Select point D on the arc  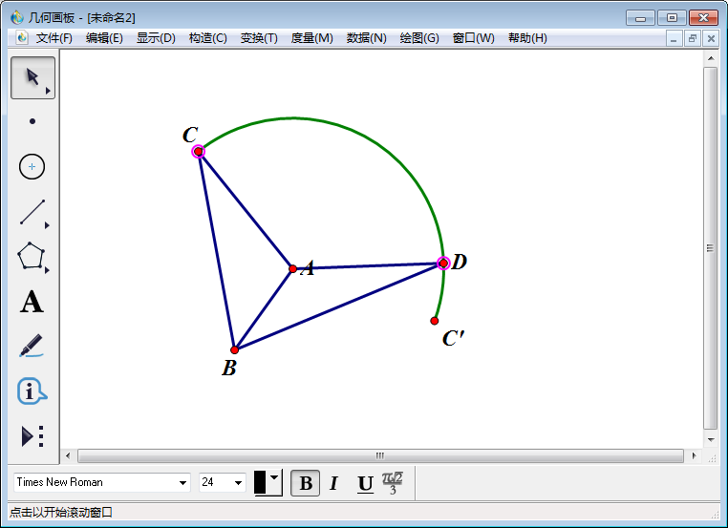[x=443, y=264]
